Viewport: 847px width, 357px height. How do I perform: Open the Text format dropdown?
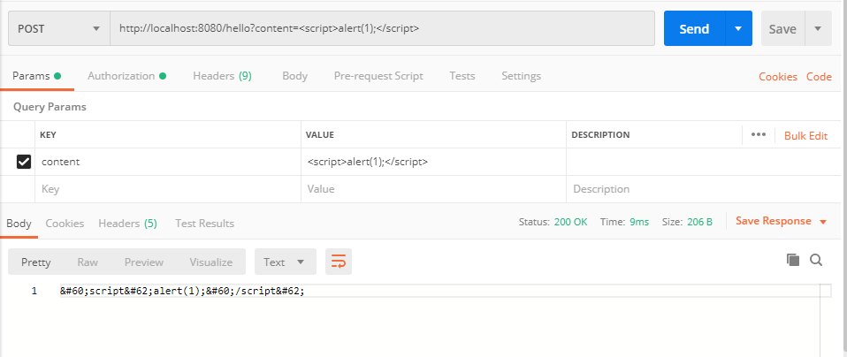(x=286, y=262)
